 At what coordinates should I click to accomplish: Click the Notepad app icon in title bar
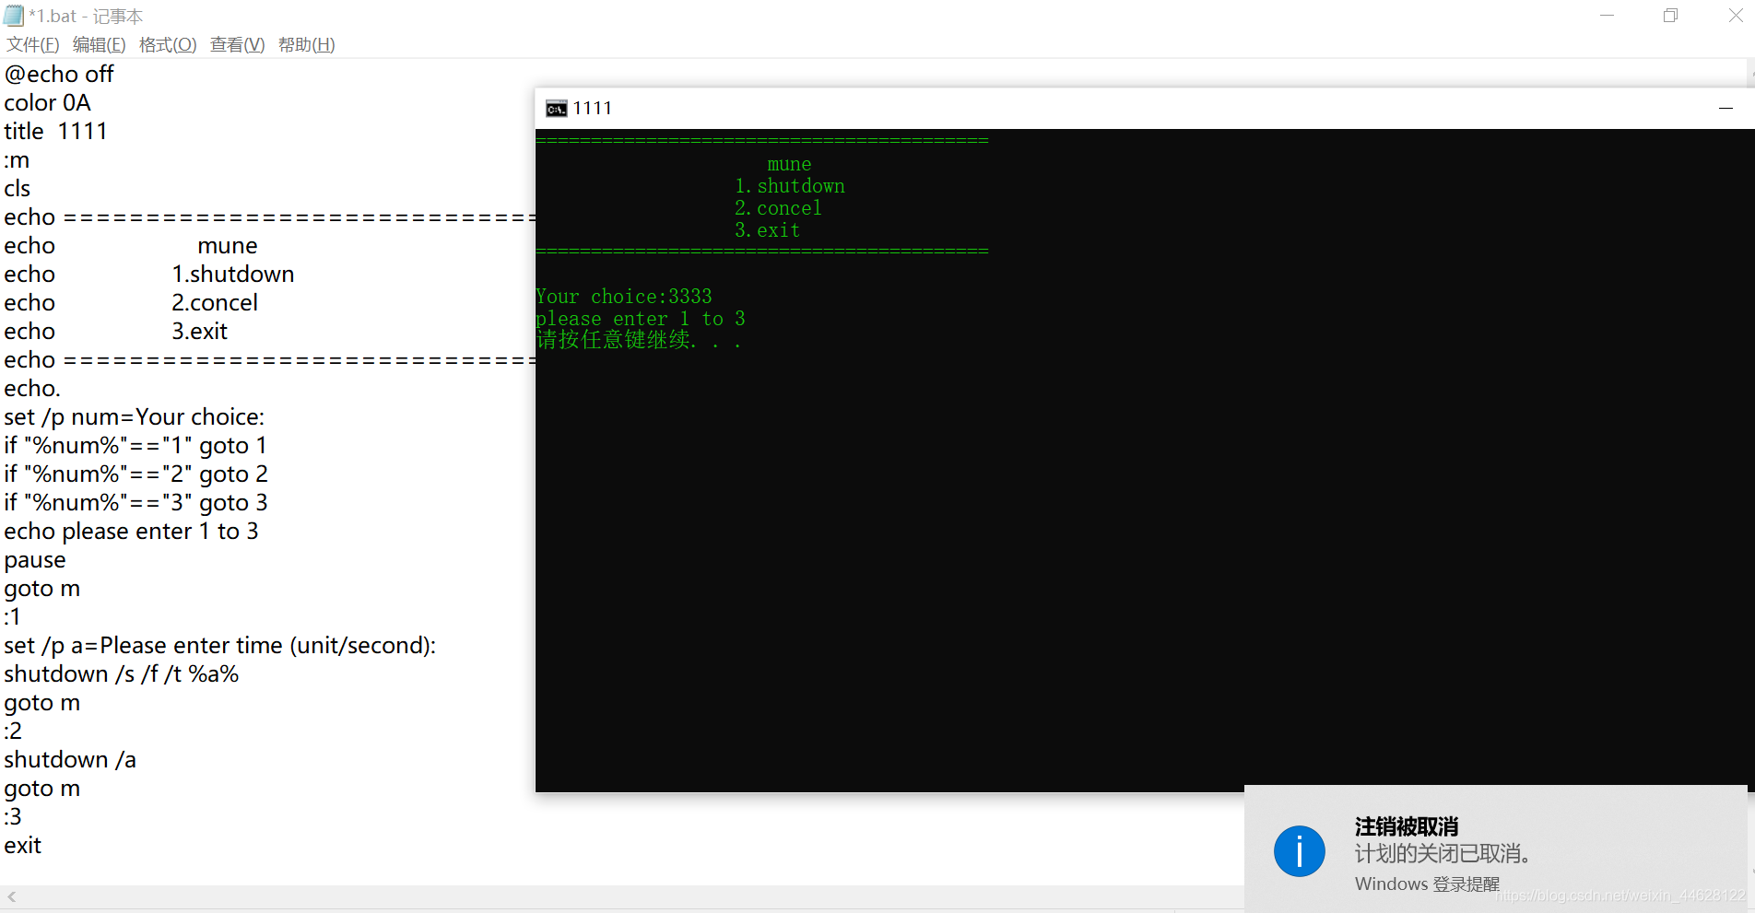point(14,16)
